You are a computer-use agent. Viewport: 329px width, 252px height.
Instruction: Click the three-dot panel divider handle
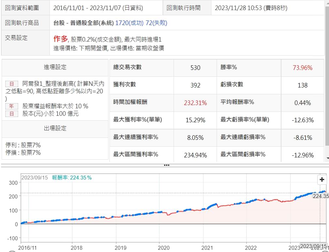[x=166, y=165]
